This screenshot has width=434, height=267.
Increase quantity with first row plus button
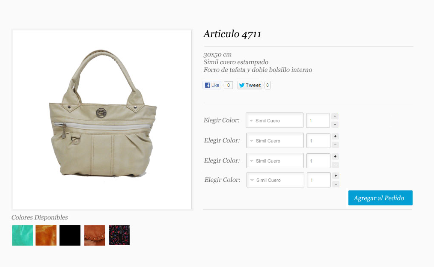(x=335, y=116)
